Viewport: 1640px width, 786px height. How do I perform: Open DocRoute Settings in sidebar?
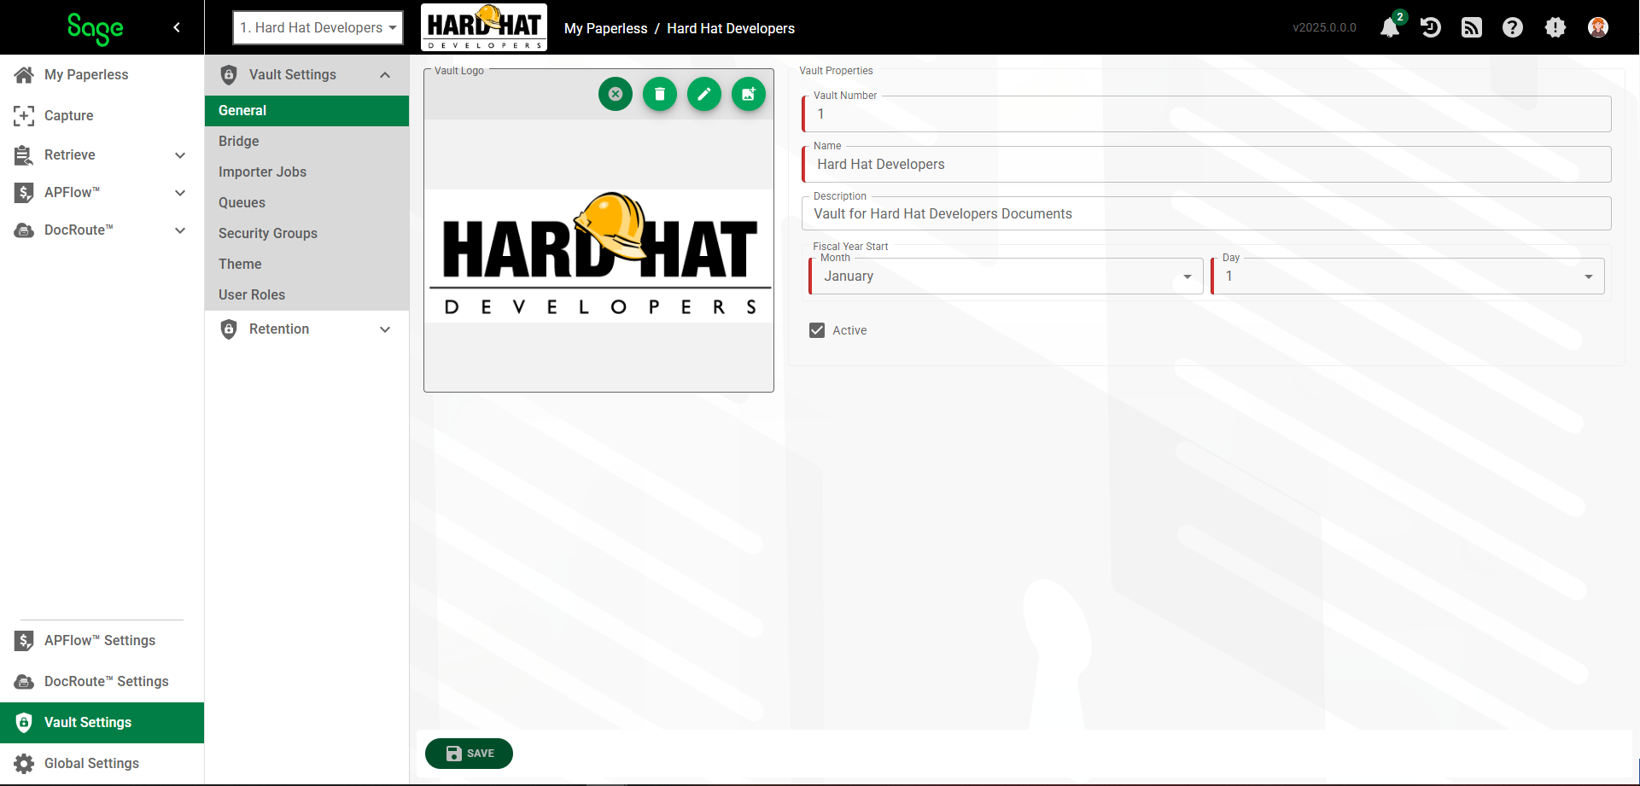pos(102,682)
